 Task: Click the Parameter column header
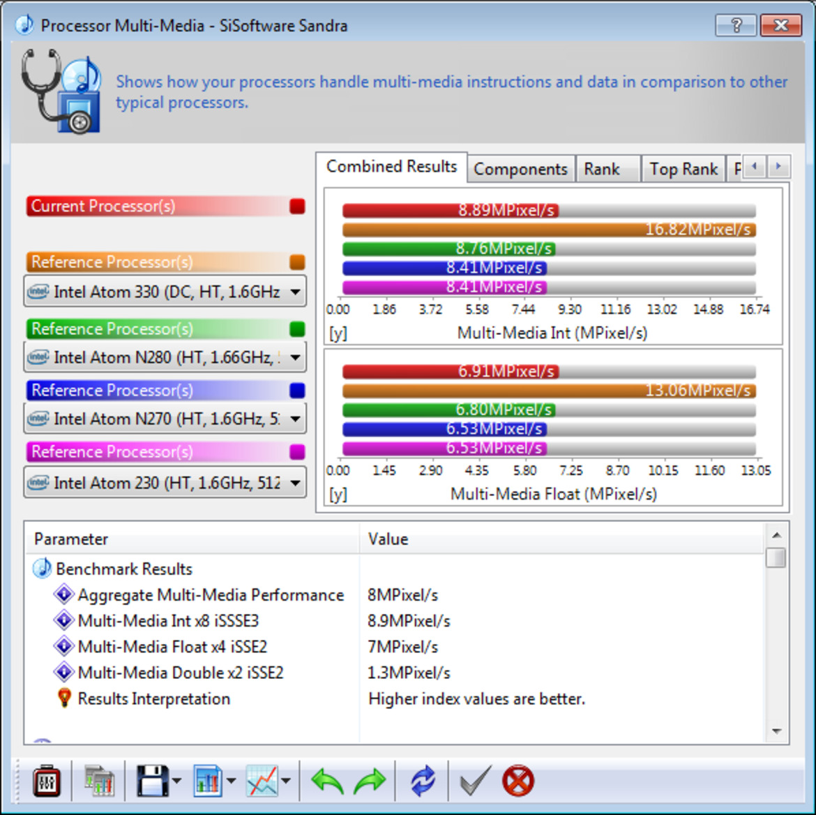(192, 539)
